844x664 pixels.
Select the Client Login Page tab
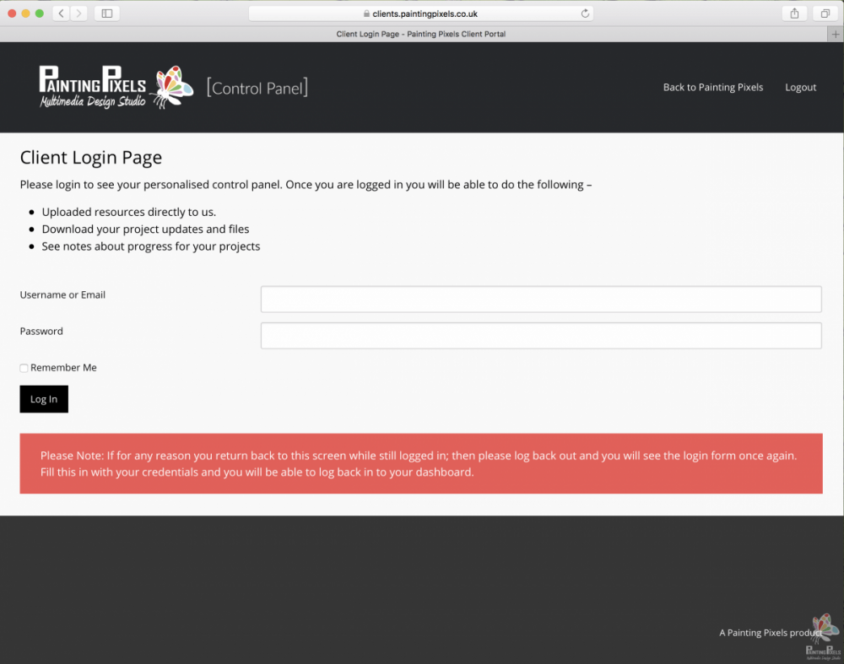pyautogui.click(x=420, y=34)
